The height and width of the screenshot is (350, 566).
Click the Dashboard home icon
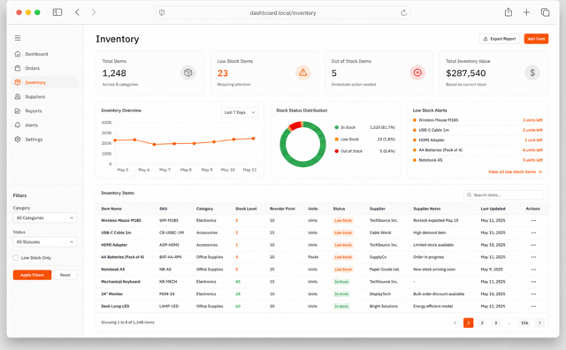18,54
